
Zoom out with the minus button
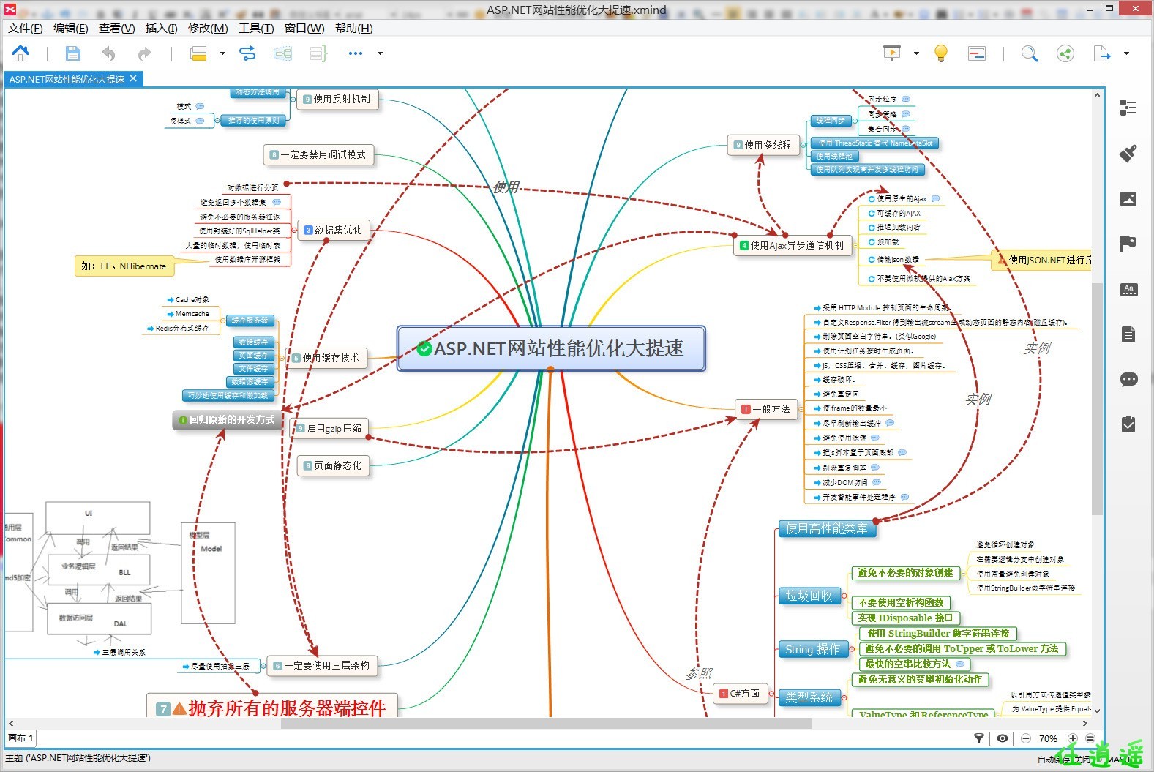point(1026,738)
